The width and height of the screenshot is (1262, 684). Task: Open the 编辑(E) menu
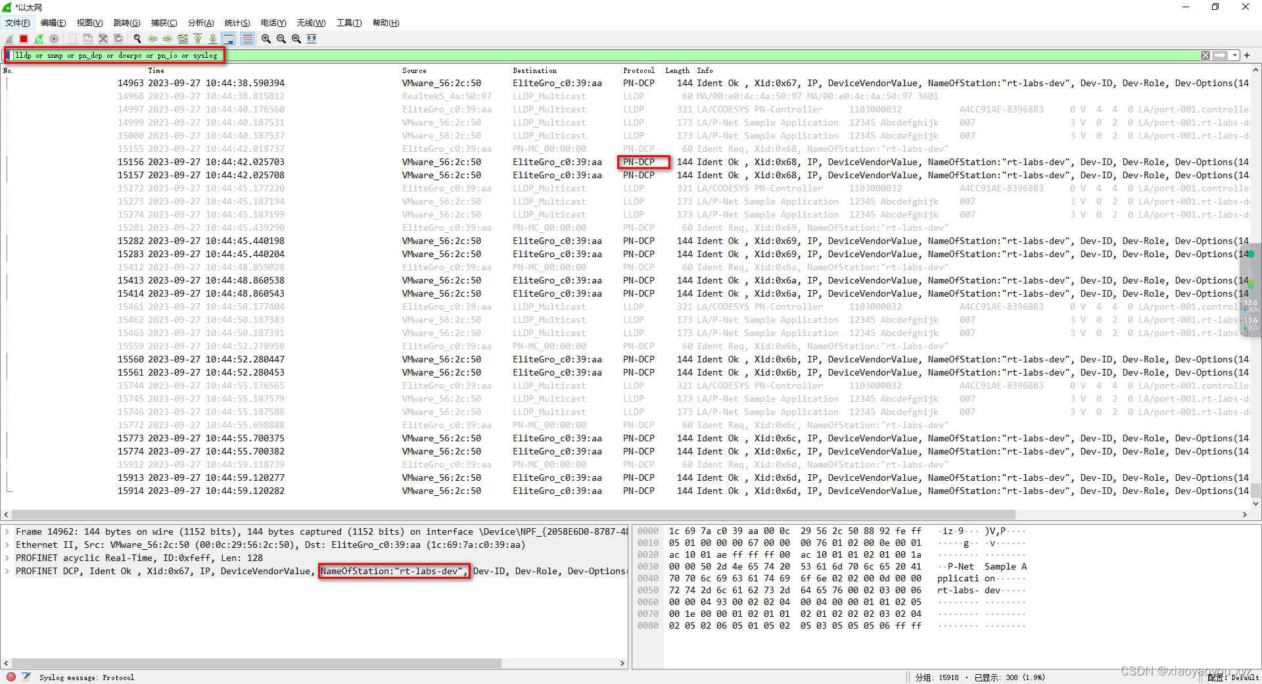[53, 23]
